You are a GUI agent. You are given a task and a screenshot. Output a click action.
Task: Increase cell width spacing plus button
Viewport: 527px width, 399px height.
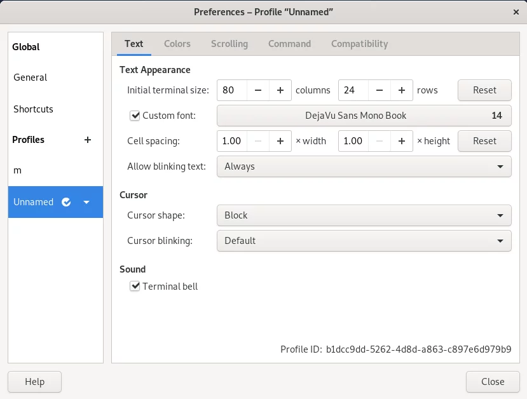[280, 141]
